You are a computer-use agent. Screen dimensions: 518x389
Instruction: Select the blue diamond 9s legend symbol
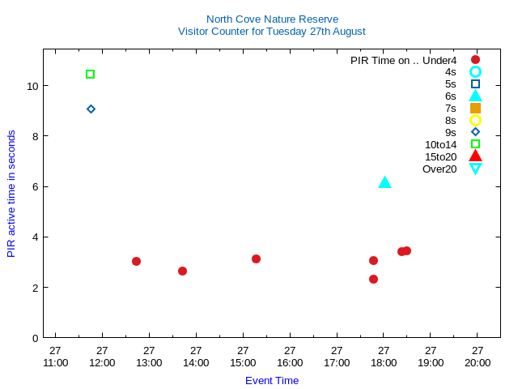(x=475, y=132)
